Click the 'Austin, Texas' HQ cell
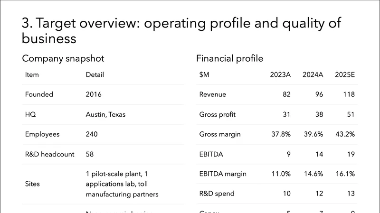 coord(106,114)
